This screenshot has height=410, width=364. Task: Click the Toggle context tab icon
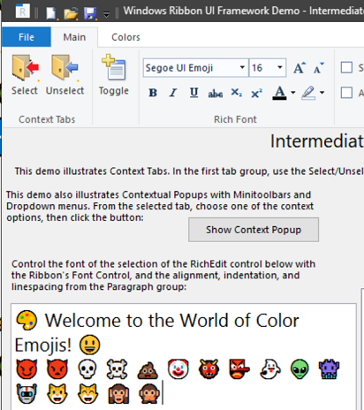click(114, 67)
